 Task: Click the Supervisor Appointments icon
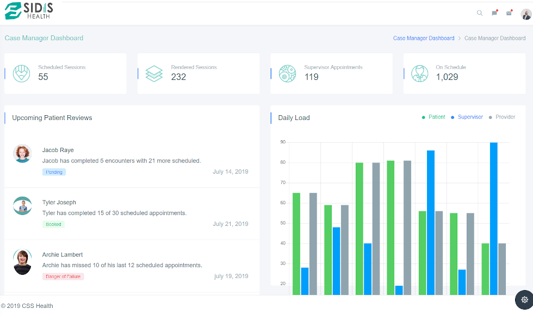click(x=287, y=73)
